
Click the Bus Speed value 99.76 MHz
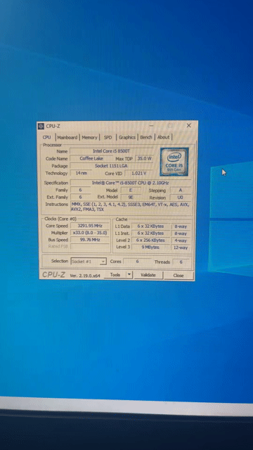tap(90, 240)
